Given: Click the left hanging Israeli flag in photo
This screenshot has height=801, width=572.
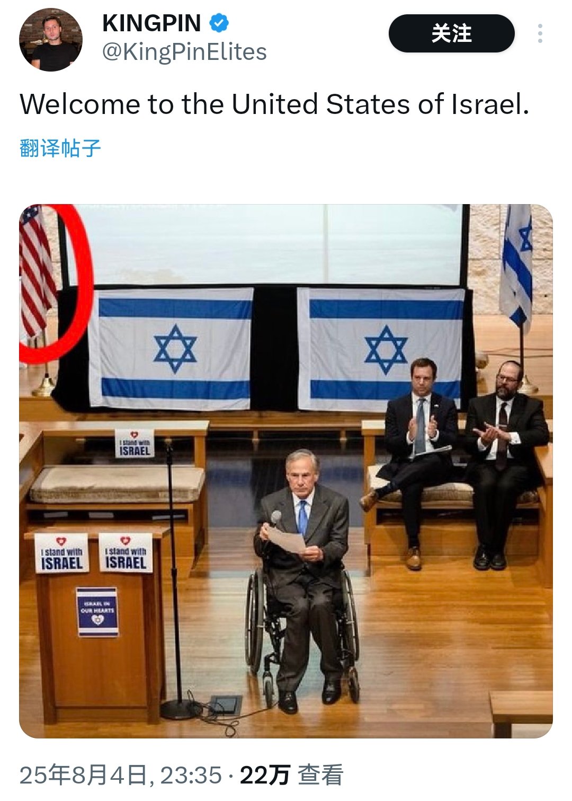Looking at the screenshot, I should click(171, 348).
